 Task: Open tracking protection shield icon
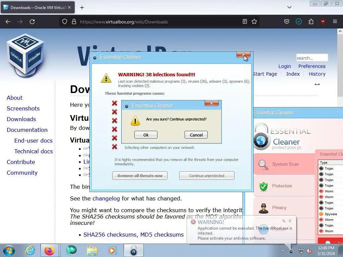click(65, 22)
